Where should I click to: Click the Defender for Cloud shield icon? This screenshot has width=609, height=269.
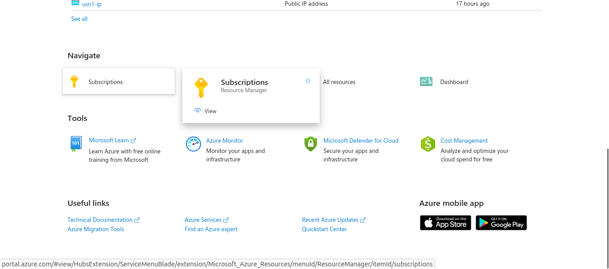tap(310, 144)
